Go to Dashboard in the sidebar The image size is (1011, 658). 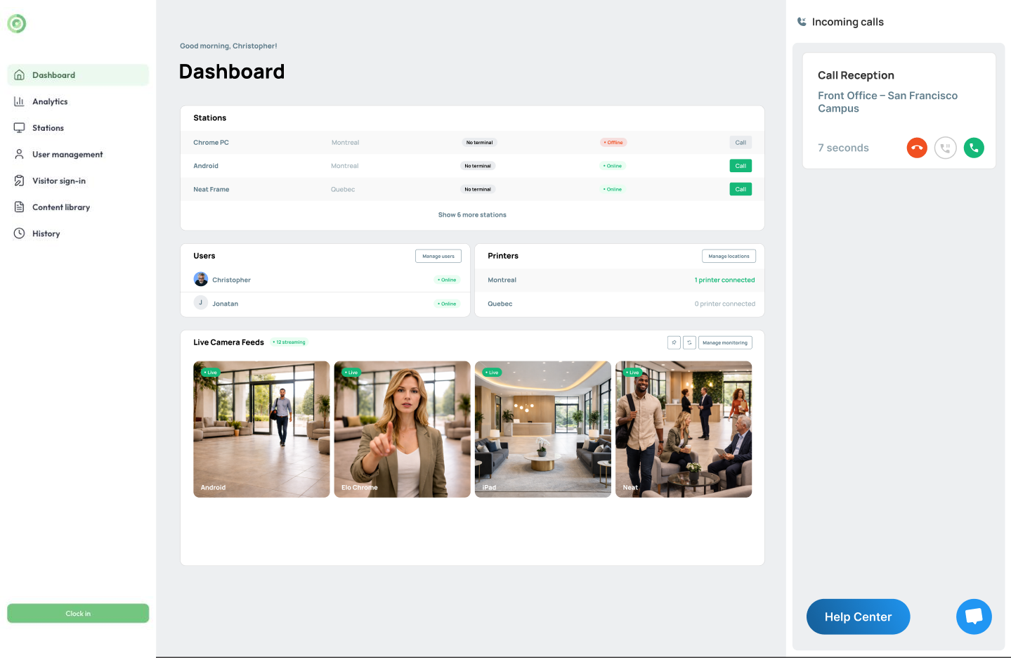[78, 75]
